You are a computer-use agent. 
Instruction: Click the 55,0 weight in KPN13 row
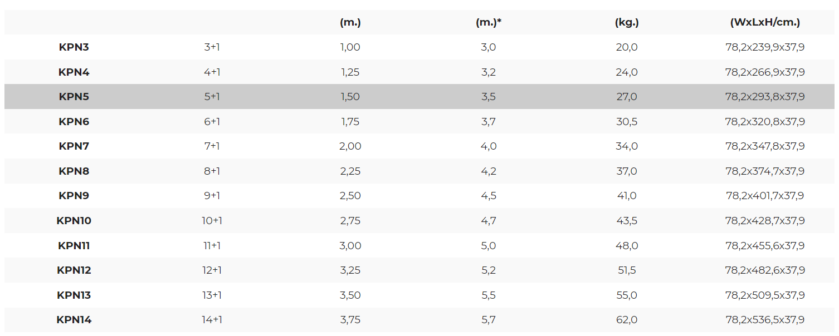627,295
